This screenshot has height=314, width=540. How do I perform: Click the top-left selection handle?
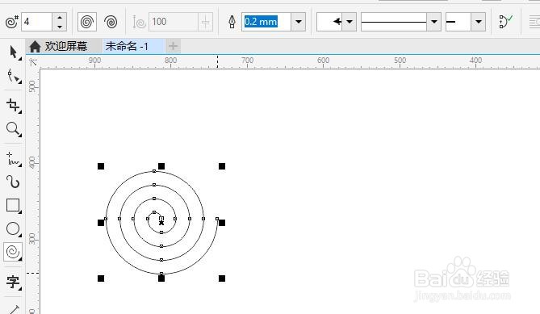(x=101, y=166)
